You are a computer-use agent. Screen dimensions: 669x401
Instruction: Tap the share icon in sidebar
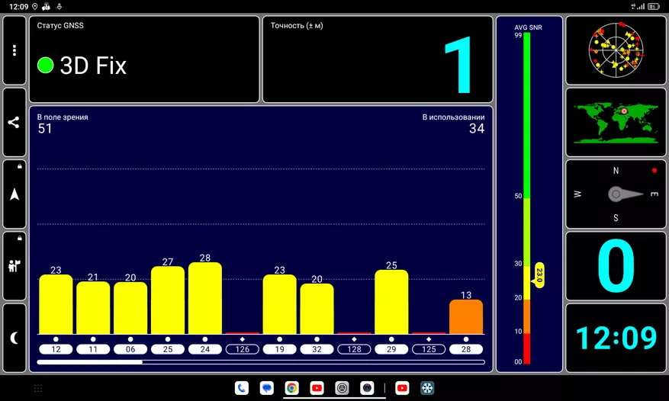(14, 123)
